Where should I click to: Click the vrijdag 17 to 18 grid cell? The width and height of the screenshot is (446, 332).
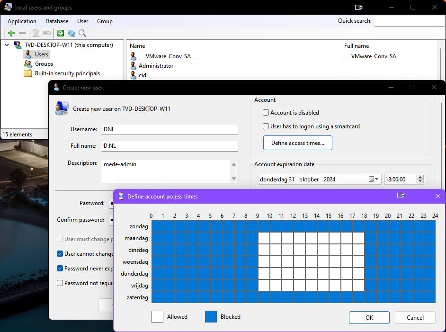[359, 285]
